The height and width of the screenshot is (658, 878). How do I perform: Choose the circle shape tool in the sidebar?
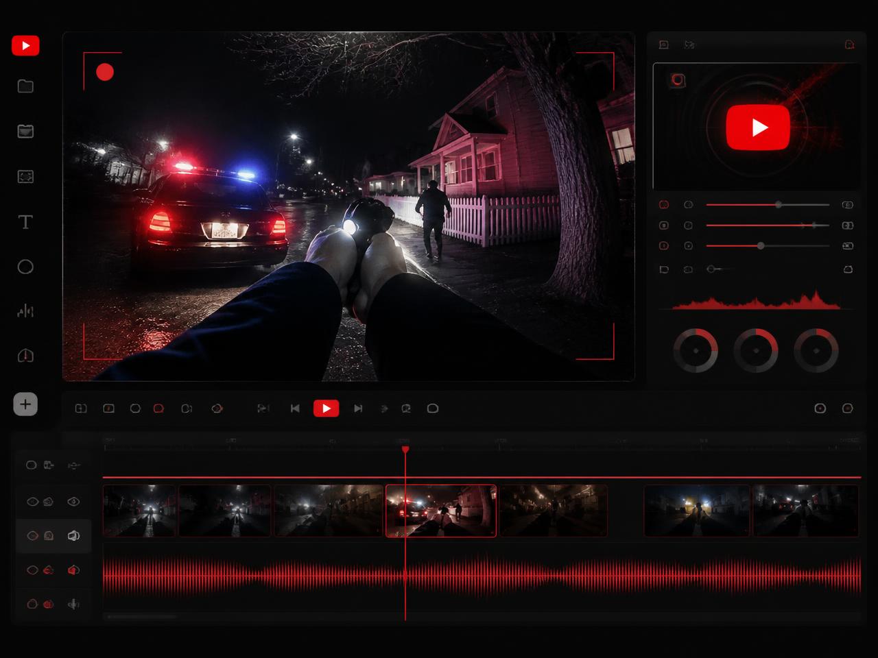[25, 267]
